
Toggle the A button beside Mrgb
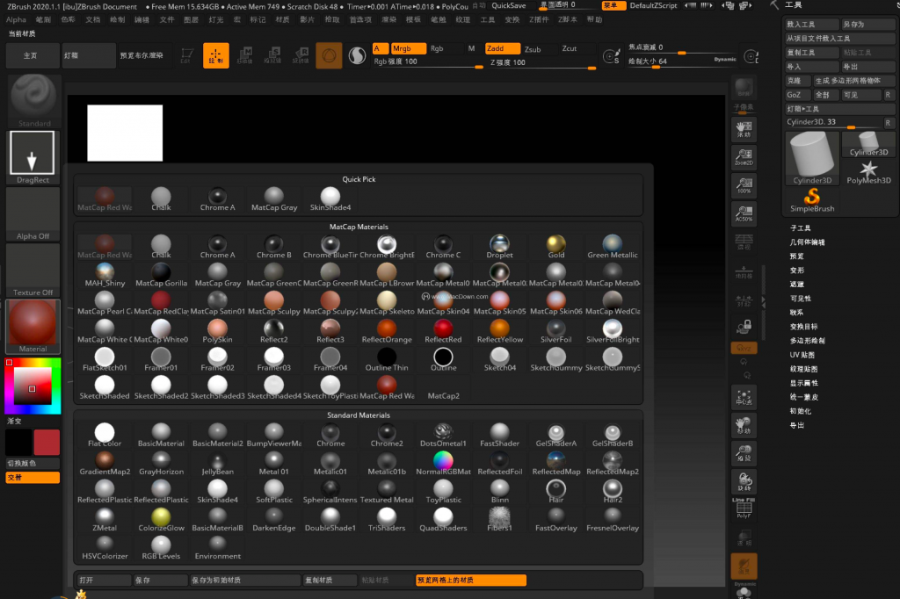pyautogui.click(x=381, y=49)
